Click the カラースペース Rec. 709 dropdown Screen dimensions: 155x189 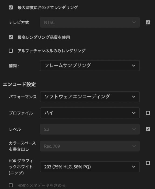coord(90,146)
